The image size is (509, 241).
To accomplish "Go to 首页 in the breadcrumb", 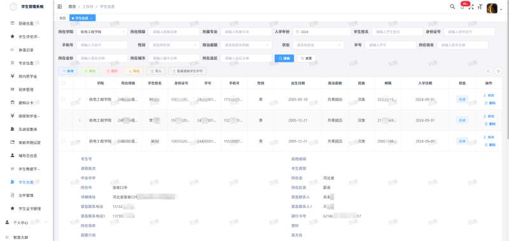I will pyautogui.click(x=72, y=6).
